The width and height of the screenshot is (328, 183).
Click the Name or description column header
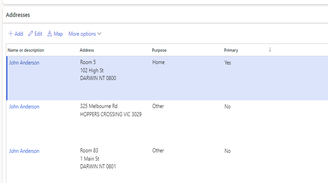pos(26,50)
